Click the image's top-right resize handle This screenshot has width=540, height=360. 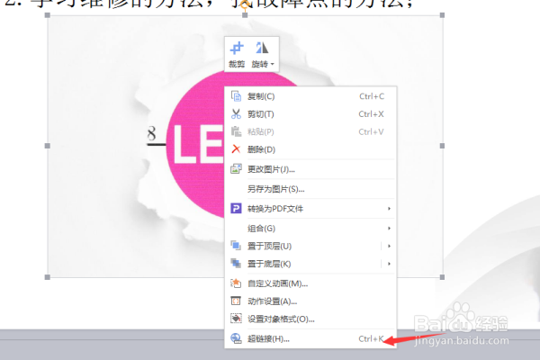click(442, 15)
